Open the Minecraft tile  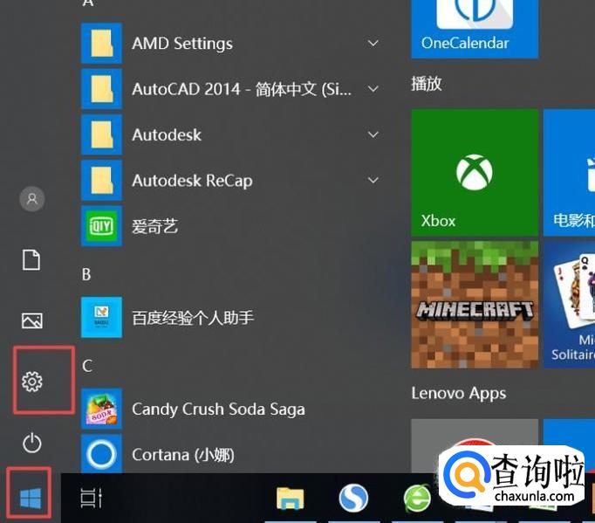point(475,304)
